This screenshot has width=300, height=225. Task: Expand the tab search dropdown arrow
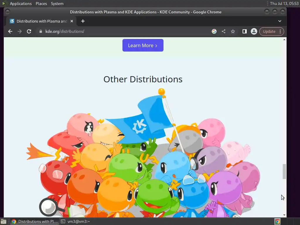pyautogui.click(x=280, y=21)
